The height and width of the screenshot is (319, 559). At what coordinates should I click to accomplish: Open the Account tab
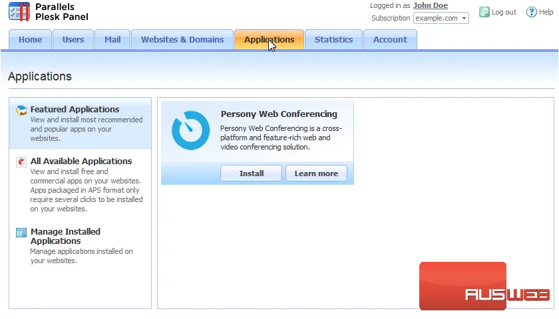pos(390,39)
